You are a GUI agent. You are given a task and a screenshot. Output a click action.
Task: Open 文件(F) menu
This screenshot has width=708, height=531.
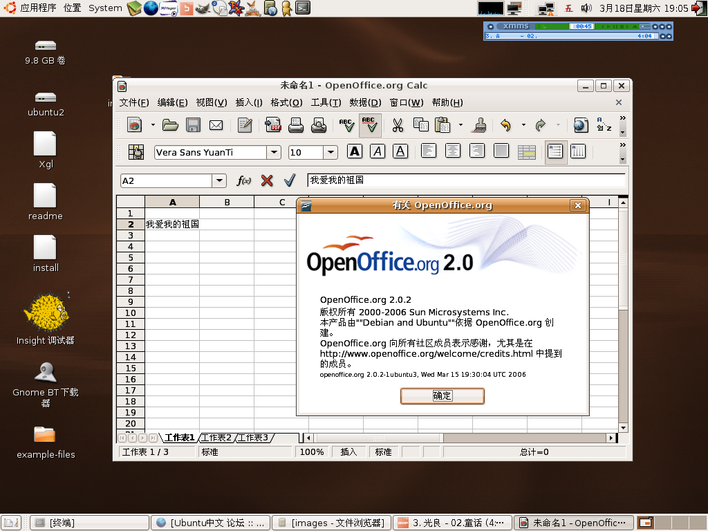[x=134, y=103]
